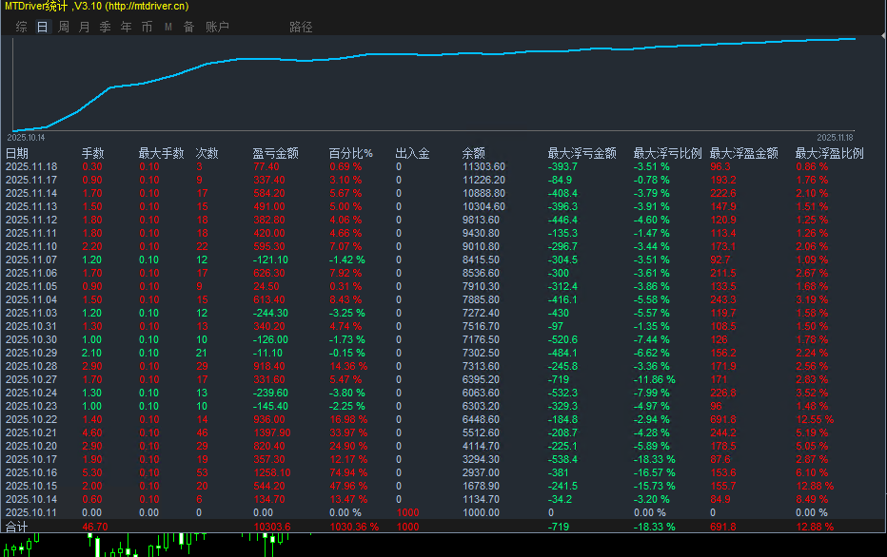Image resolution: width=887 pixels, height=557 pixels.
Task: Click the 2025.11.14 date cell
Action: pyautogui.click(x=31, y=193)
